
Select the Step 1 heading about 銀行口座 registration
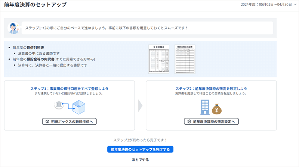pos(69,89)
